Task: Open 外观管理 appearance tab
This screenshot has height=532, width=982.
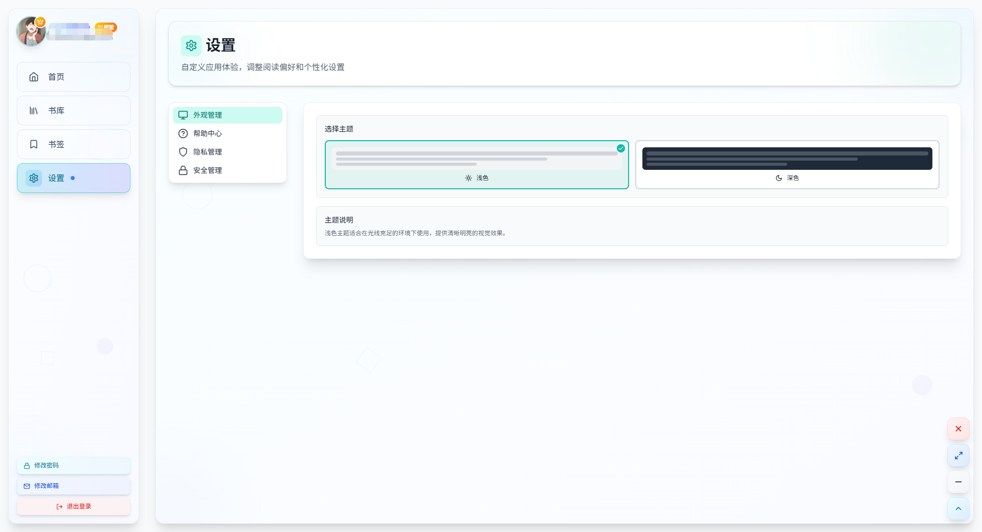Action: click(228, 115)
